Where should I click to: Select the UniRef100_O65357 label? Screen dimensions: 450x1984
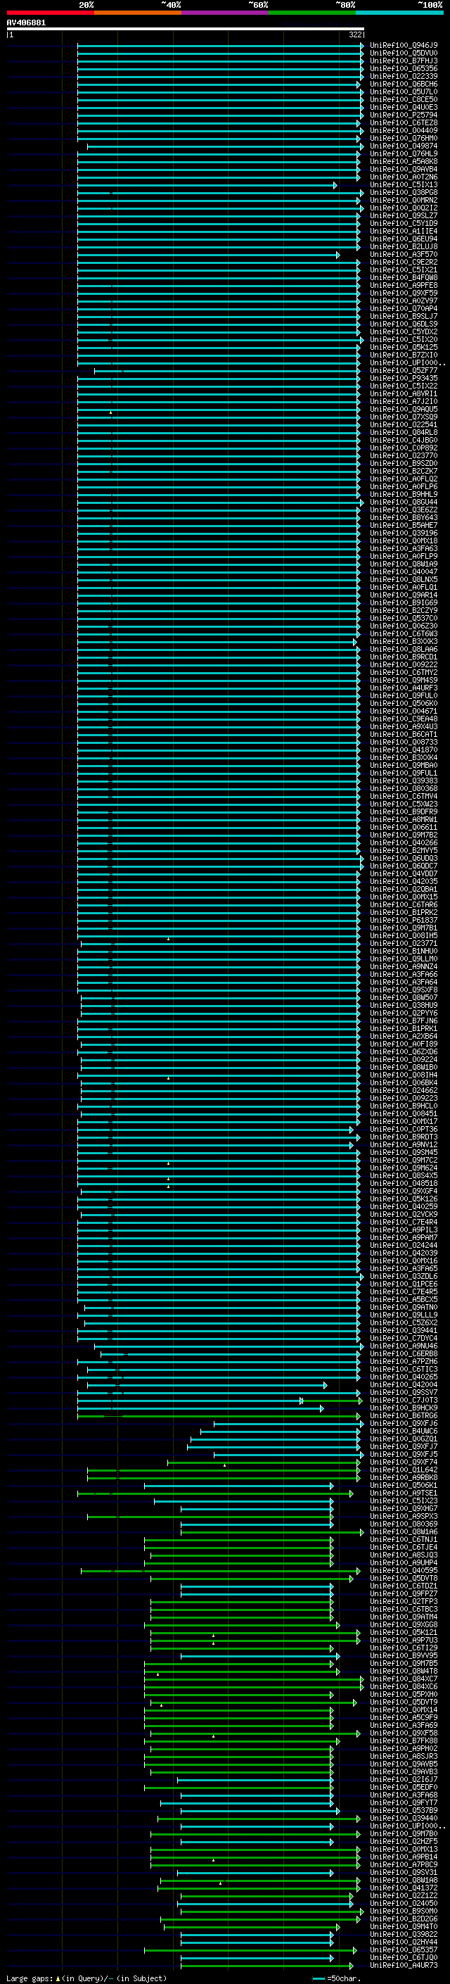tap(403, 1950)
